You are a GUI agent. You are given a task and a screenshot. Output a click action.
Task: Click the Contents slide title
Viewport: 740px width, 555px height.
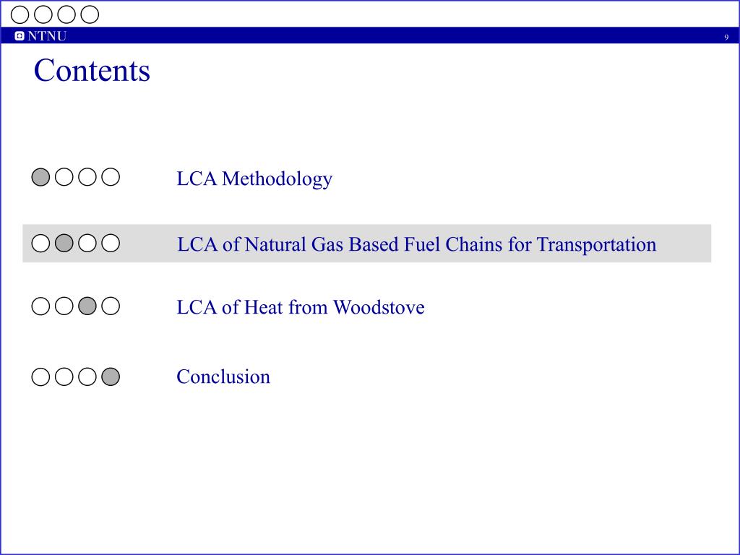point(92,70)
